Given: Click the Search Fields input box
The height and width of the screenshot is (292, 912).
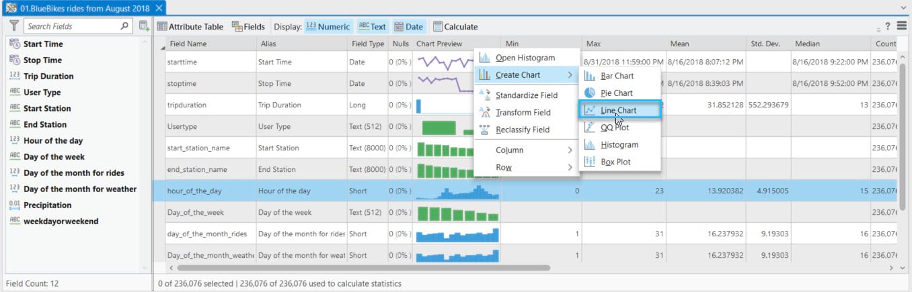Looking at the screenshot, I should click(x=73, y=26).
